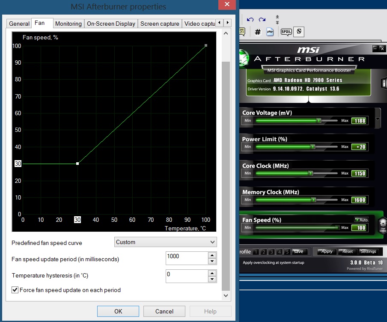The width and height of the screenshot is (387, 322).
Task: Open the Screen capture tab
Action: [x=160, y=24]
